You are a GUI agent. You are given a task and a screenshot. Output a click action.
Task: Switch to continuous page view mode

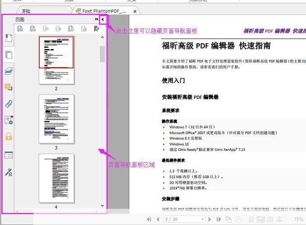[260, 219]
